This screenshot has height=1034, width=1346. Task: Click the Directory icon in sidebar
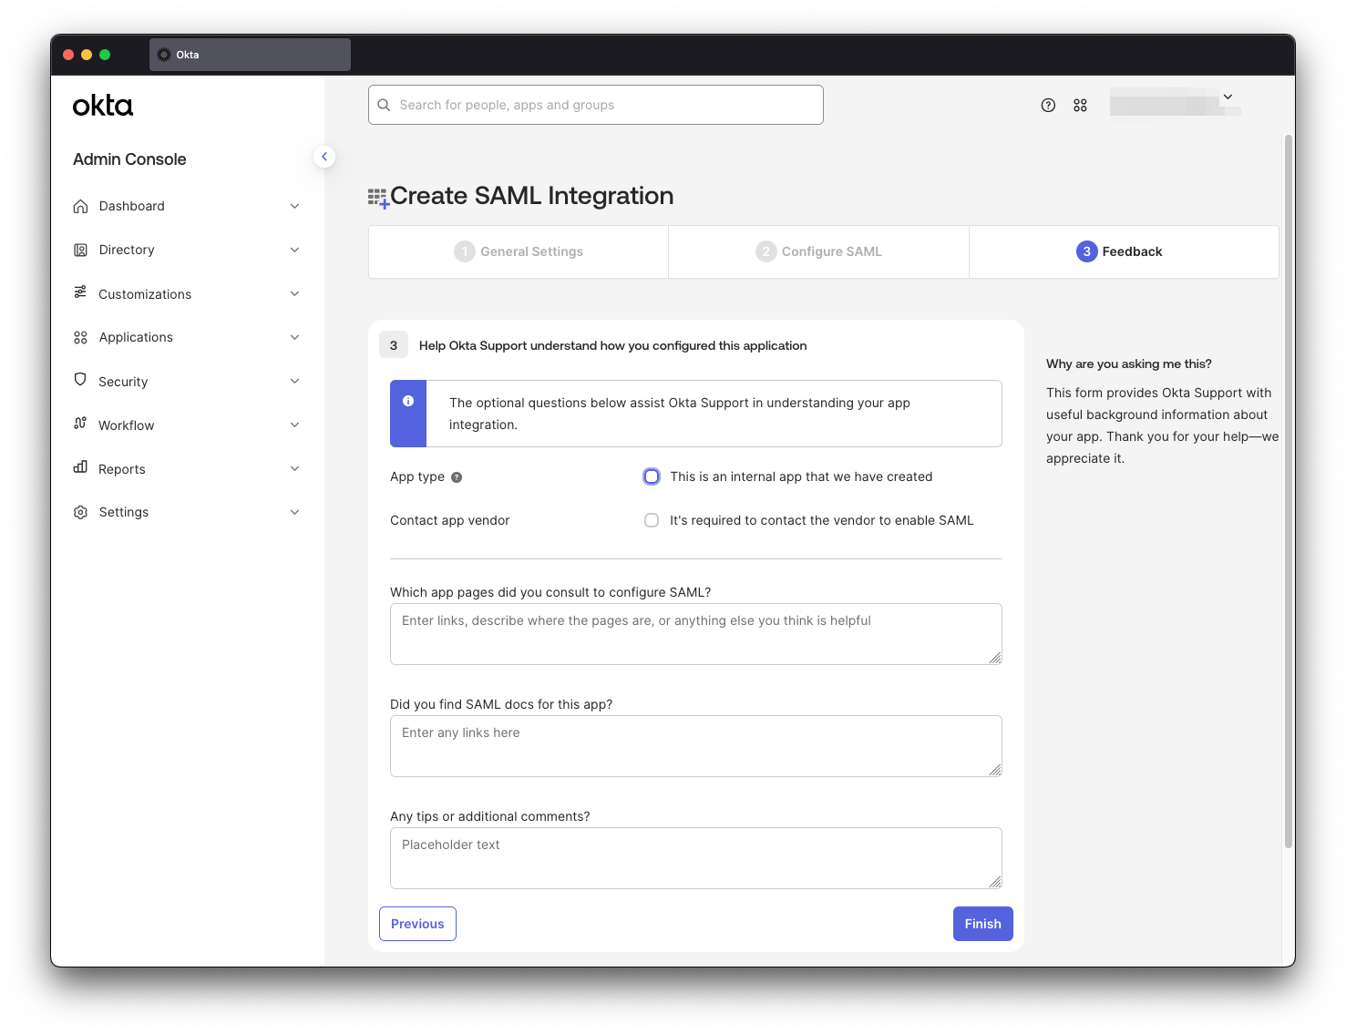[x=81, y=250]
